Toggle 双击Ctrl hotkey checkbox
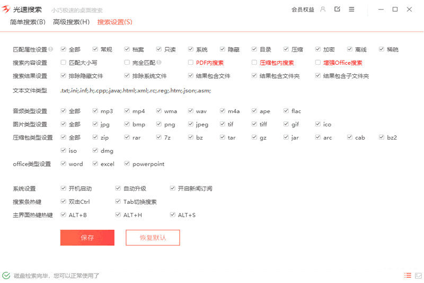The image size is (424, 283). click(64, 202)
